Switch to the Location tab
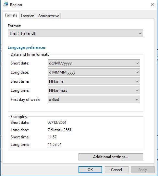 click(28, 16)
